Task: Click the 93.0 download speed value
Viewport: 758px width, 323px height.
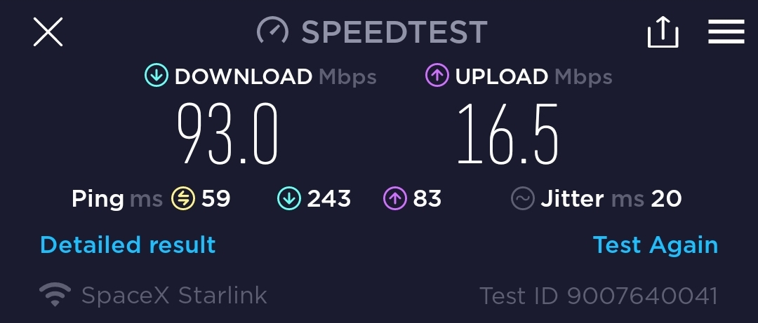Action: (x=227, y=134)
